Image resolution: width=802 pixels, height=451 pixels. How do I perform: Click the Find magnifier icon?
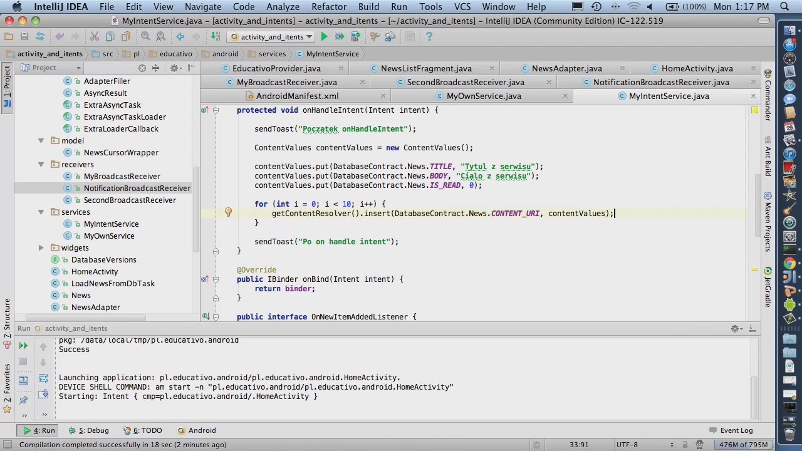pos(145,37)
